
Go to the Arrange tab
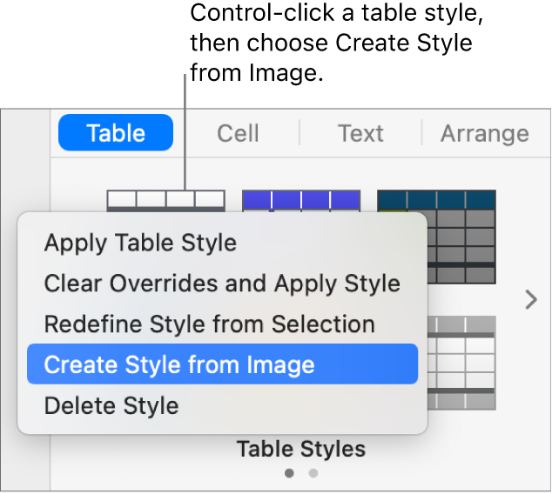tap(484, 133)
